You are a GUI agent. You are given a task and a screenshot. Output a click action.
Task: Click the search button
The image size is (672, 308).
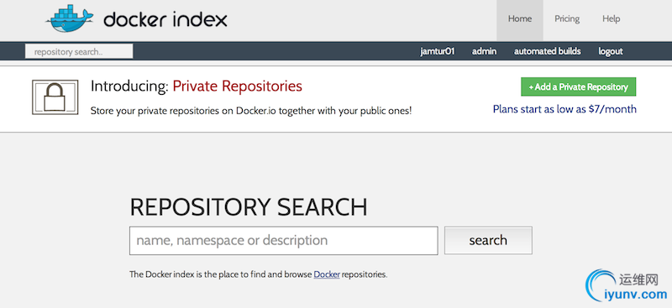(x=488, y=240)
